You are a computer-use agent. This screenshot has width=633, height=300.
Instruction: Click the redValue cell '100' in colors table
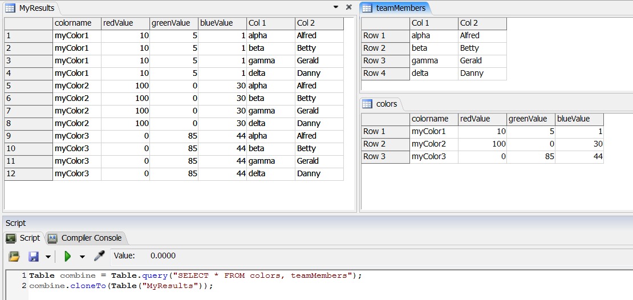tap(482, 144)
